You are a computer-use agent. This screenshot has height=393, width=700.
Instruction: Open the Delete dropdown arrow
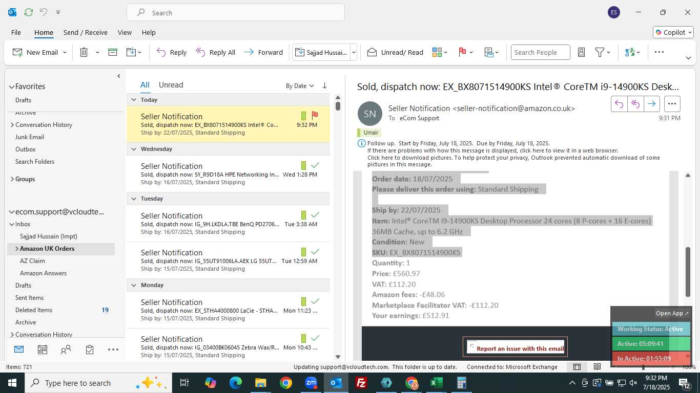pos(97,52)
